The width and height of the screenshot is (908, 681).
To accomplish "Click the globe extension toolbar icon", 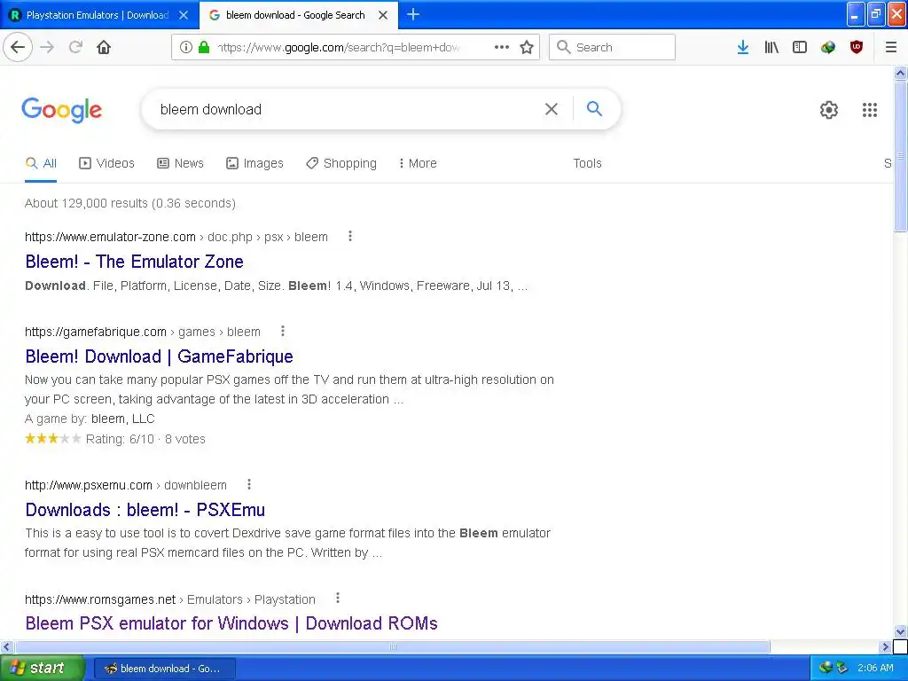I will point(828,47).
